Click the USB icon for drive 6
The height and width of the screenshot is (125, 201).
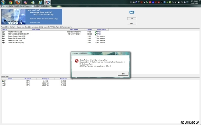3,42
